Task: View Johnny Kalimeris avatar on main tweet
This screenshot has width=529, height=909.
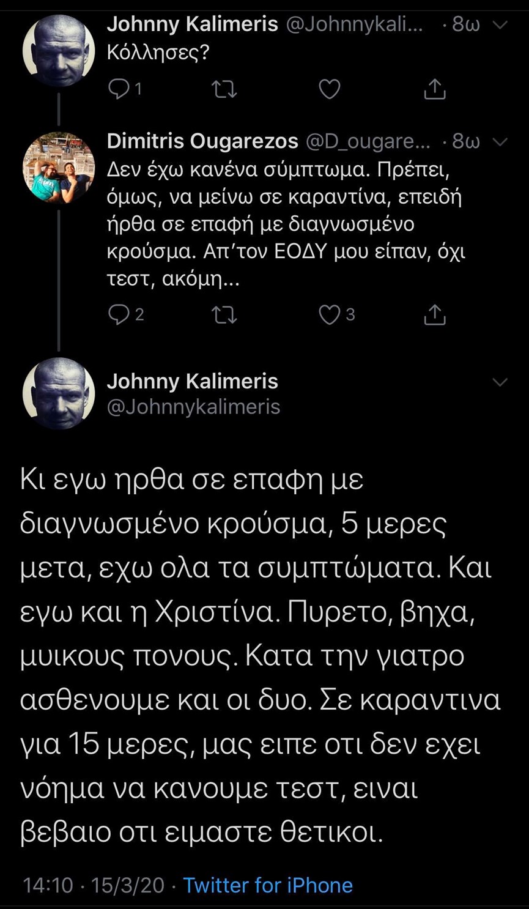Action: (x=59, y=393)
